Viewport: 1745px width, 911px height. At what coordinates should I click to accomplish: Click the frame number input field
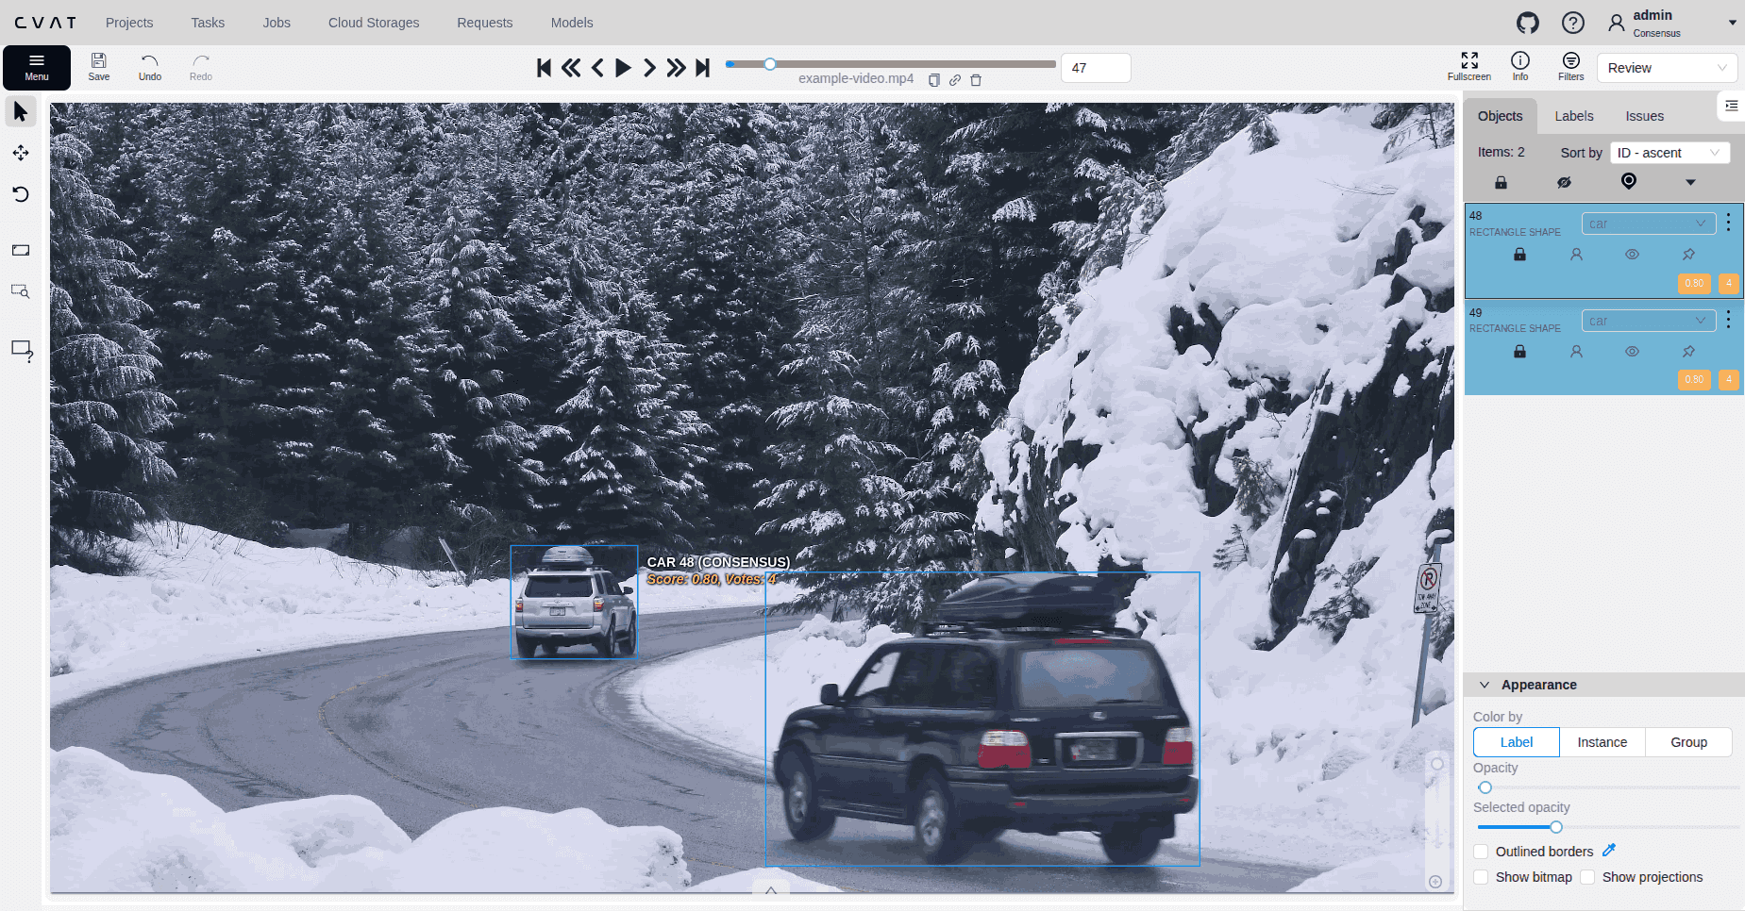pyautogui.click(x=1095, y=68)
